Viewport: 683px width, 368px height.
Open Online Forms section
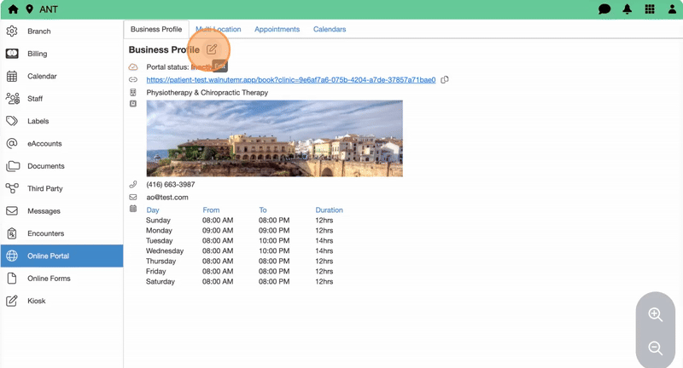49,279
